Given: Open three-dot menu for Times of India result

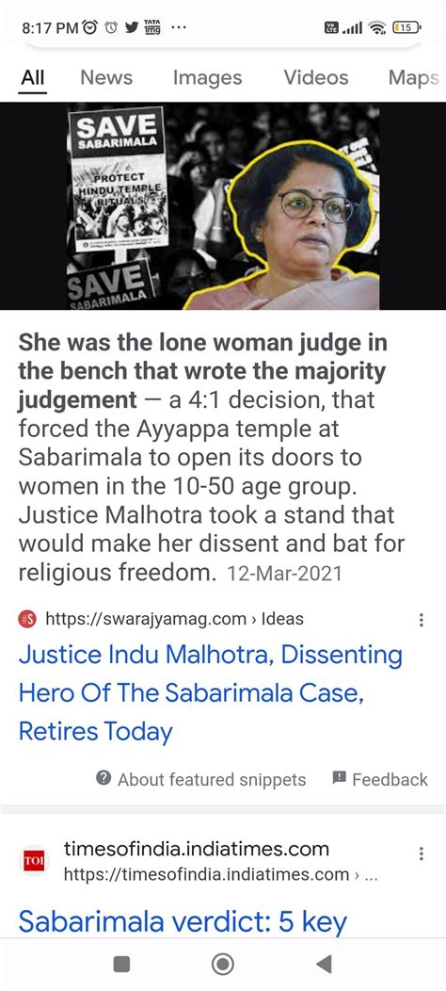Looking at the screenshot, I should (x=422, y=854).
